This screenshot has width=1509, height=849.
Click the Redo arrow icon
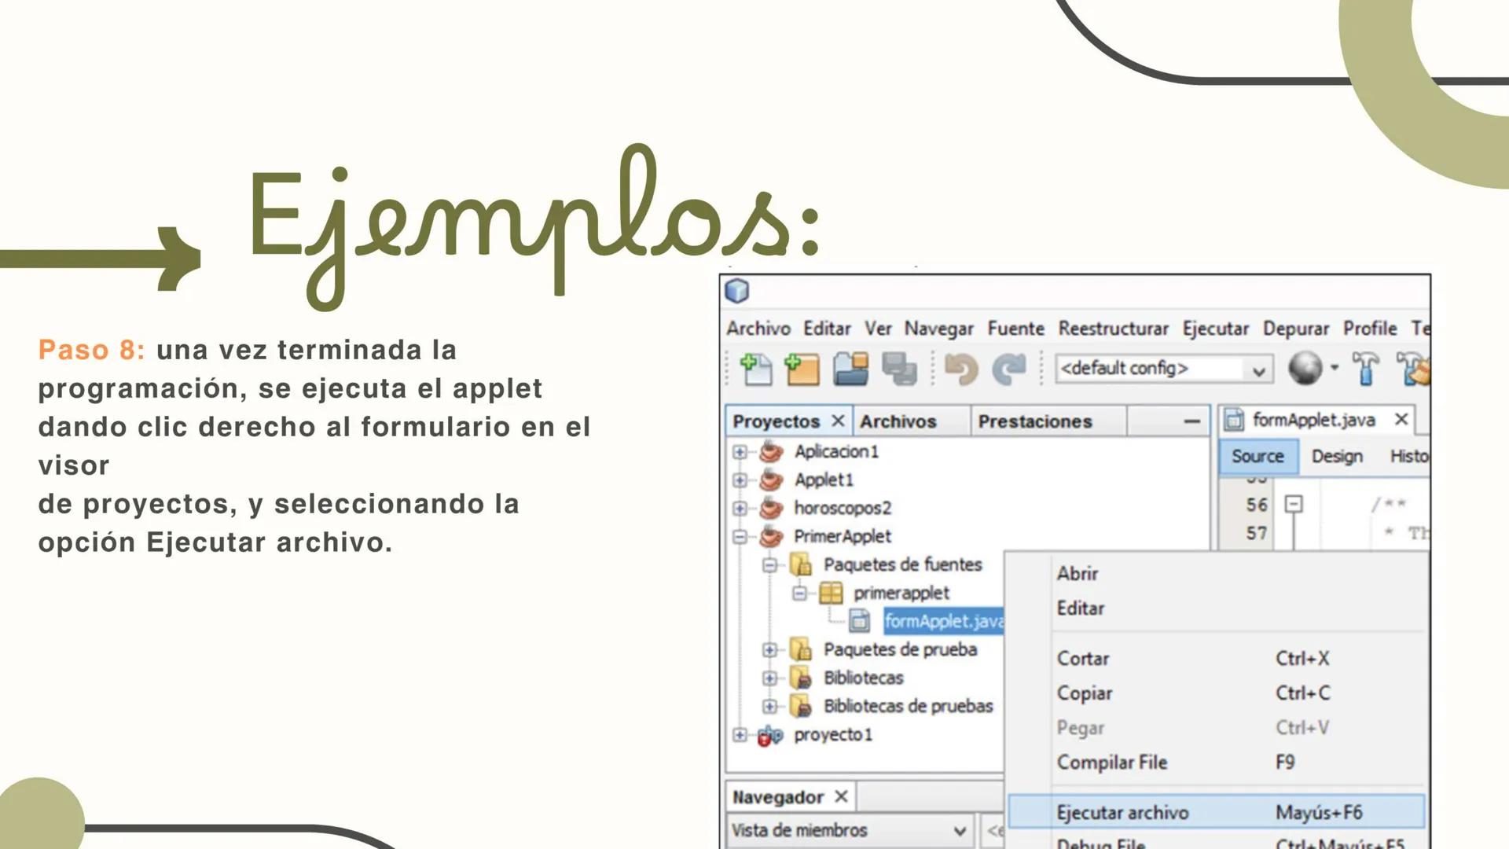point(1011,367)
